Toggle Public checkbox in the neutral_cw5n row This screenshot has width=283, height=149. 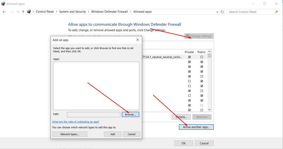(x=202, y=57)
